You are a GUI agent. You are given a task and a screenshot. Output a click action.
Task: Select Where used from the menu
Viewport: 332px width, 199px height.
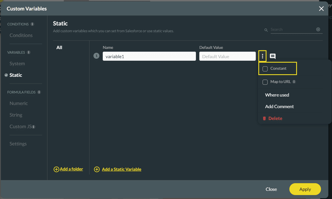(277, 95)
